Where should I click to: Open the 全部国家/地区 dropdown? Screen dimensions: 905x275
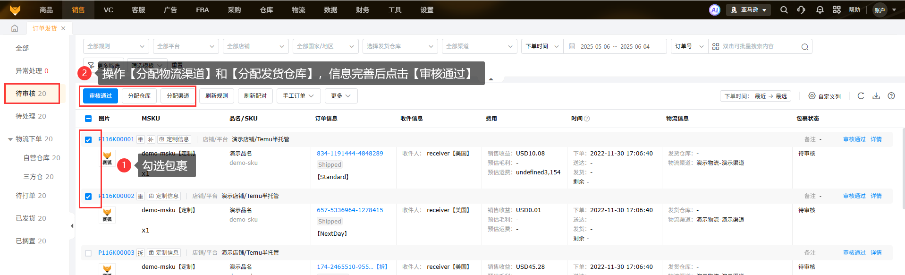point(326,46)
